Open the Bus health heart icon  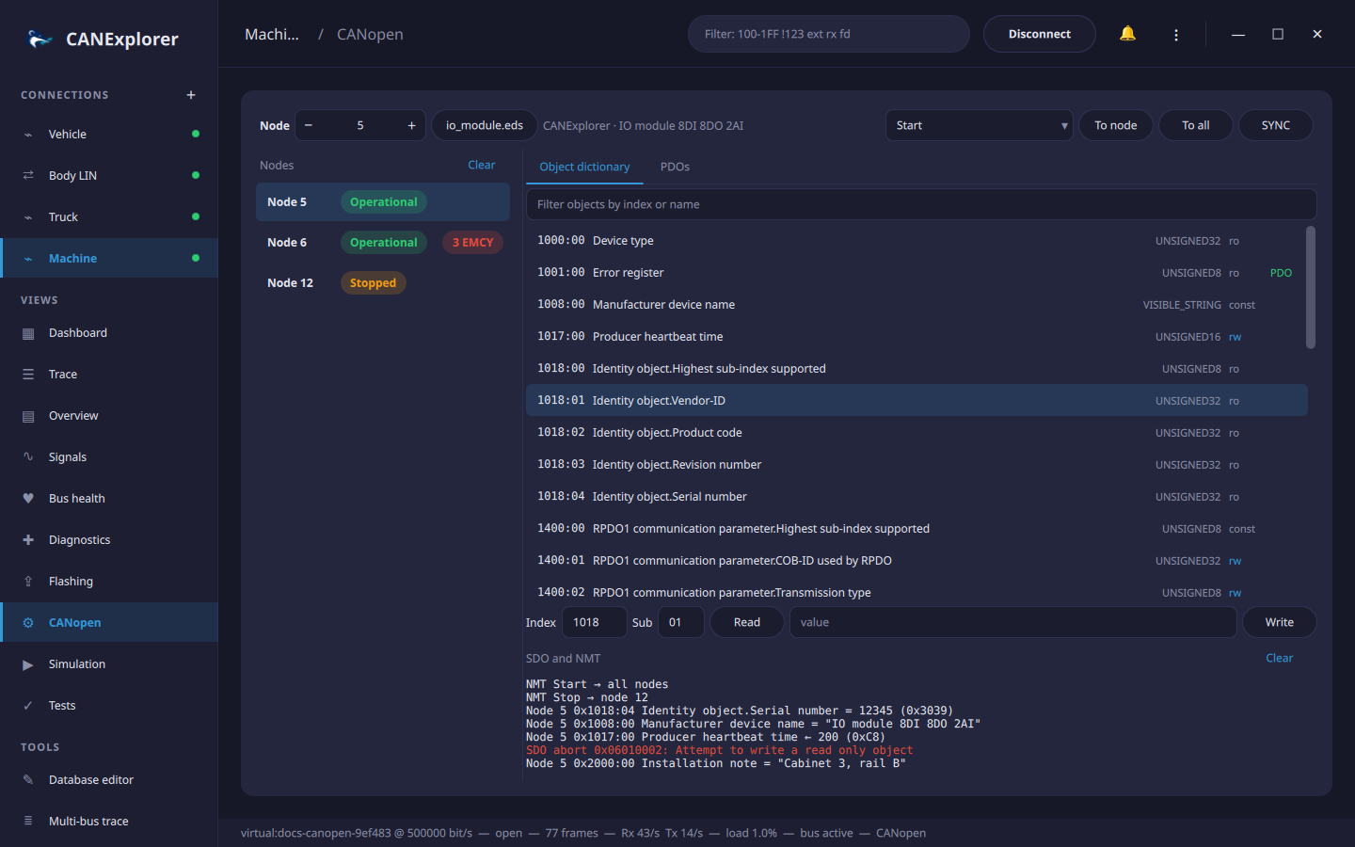click(x=28, y=499)
